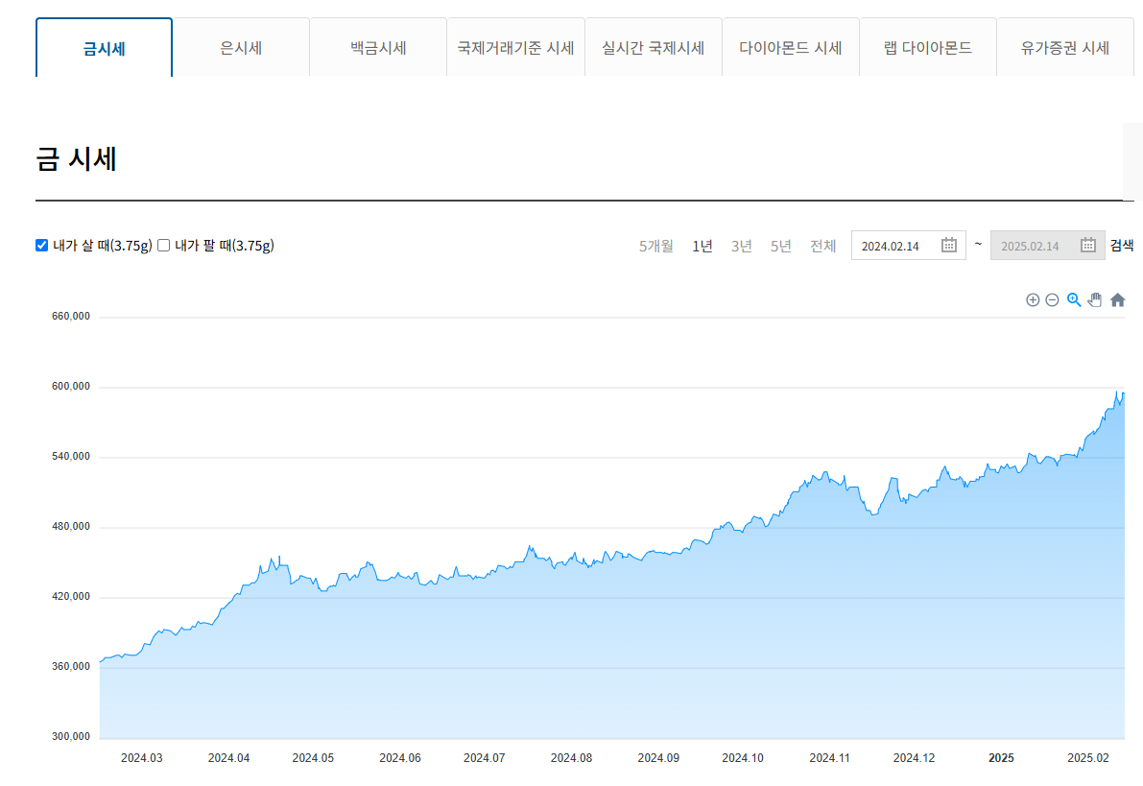Image resolution: width=1143 pixels, height=786 pixels.
Task: Click the 480,000 y-axis label
Action: 71,527
